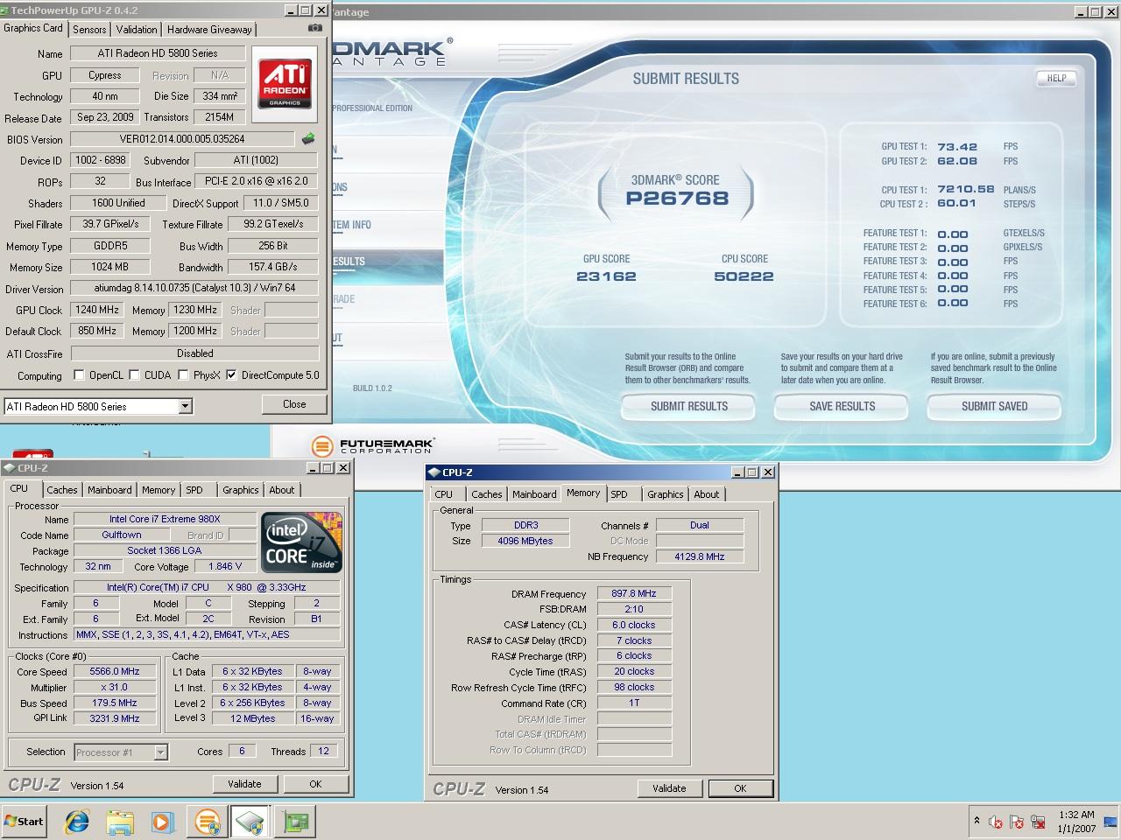Image resolution: width=1121 pixels, height=840 pixels.
Task: Click Validate in the CPU-Z Memory window
Action: (x=669, y=788)
